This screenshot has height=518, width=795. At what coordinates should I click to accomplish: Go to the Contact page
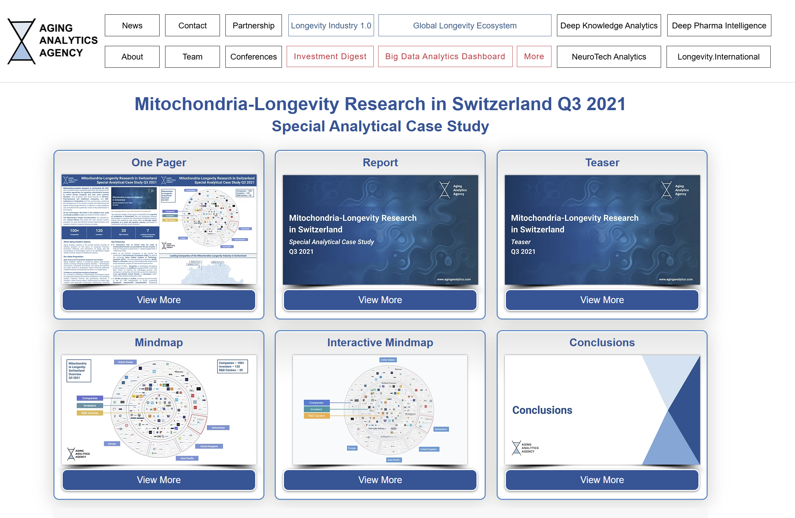[192, 26]
